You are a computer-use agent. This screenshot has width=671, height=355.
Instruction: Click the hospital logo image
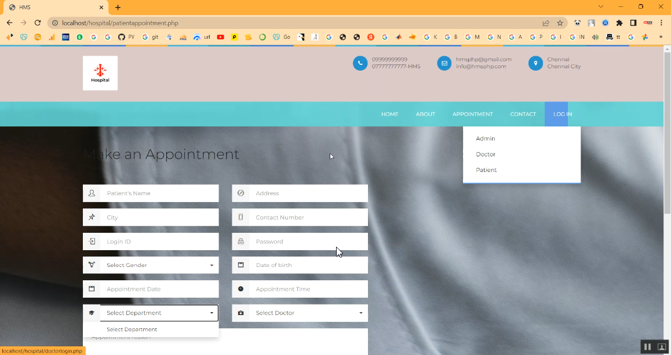click(100, 73)
